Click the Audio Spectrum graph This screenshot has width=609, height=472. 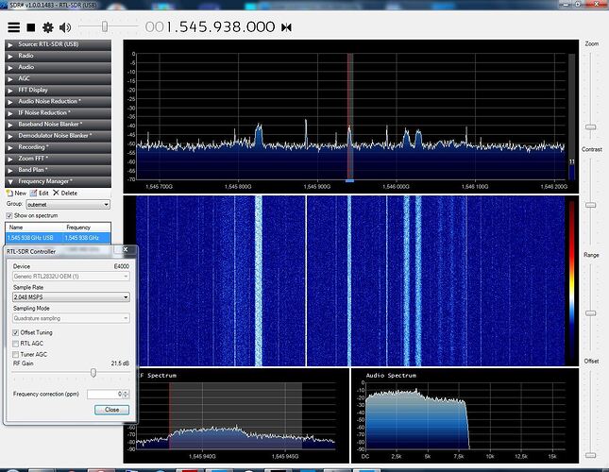coord(465,415)
